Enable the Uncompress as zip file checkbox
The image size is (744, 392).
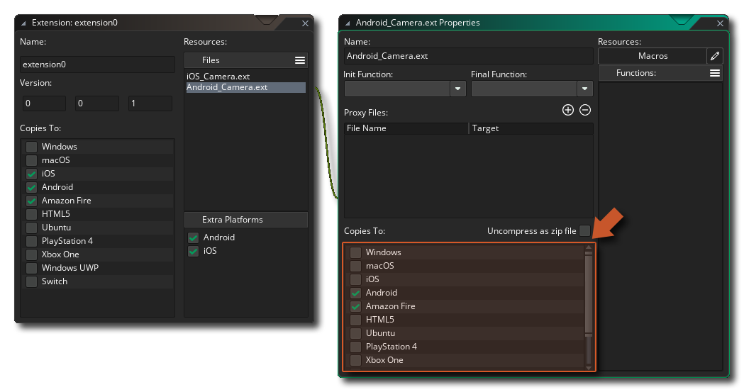pos(584,231)
